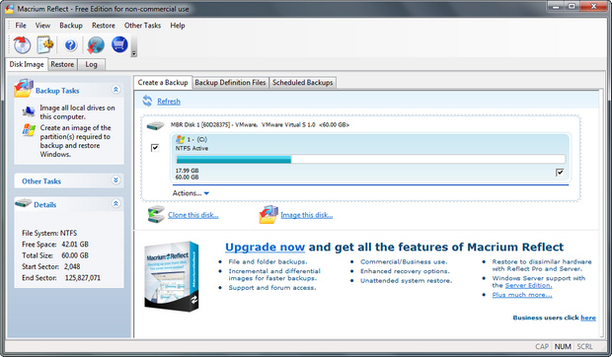Click the CAP status bar indicator
Viewport: 612px width, 357px height.
pyautogui.click(x=542, y=346)
